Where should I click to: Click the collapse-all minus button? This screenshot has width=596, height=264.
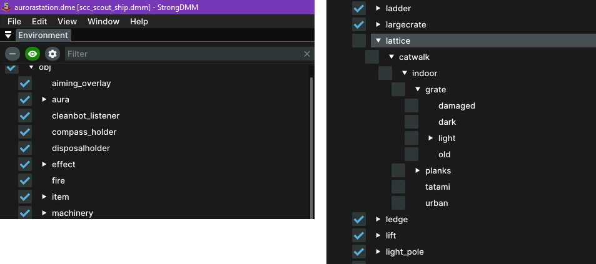tap(12, 54)
